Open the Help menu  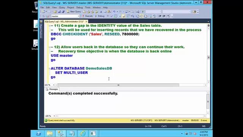pyautogui.click(x=105, y=8)
